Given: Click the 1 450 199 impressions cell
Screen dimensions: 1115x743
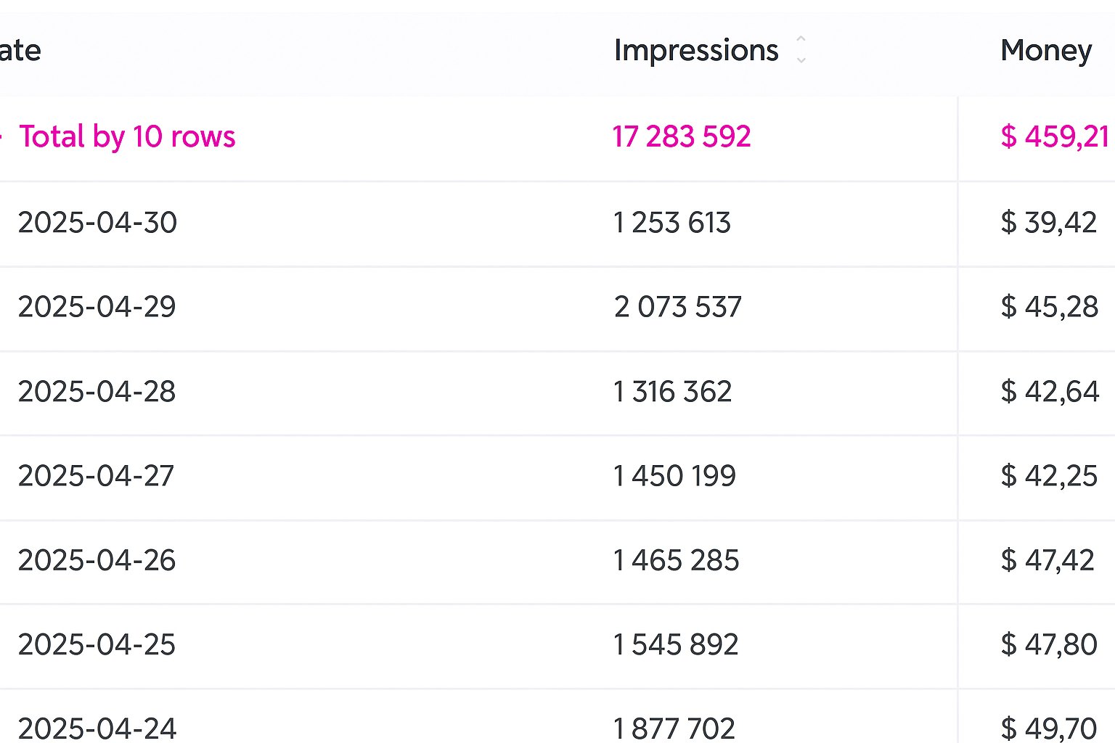Looking at the screenshot, I should [674, 476].
